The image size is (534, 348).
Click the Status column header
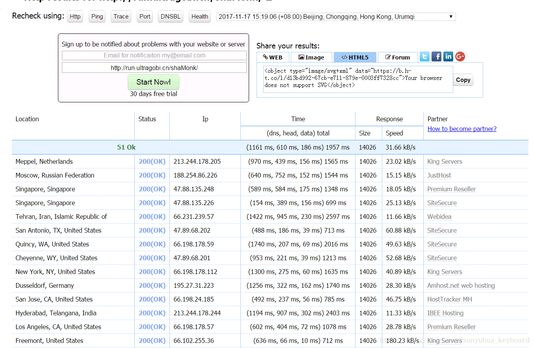click(x=147, y=119)
